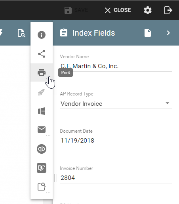Click the CLOSE button

coord(118,10)
